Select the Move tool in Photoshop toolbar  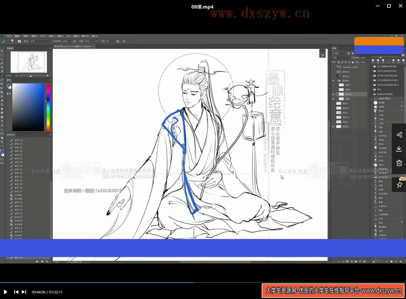(x=2, y=51)
